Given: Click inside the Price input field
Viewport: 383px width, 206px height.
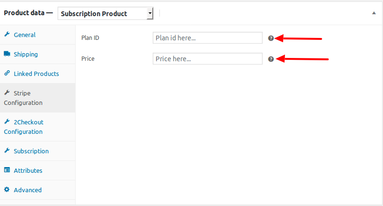Looking at the screenshot, I should pyautogui.click(x=207, y=59).
